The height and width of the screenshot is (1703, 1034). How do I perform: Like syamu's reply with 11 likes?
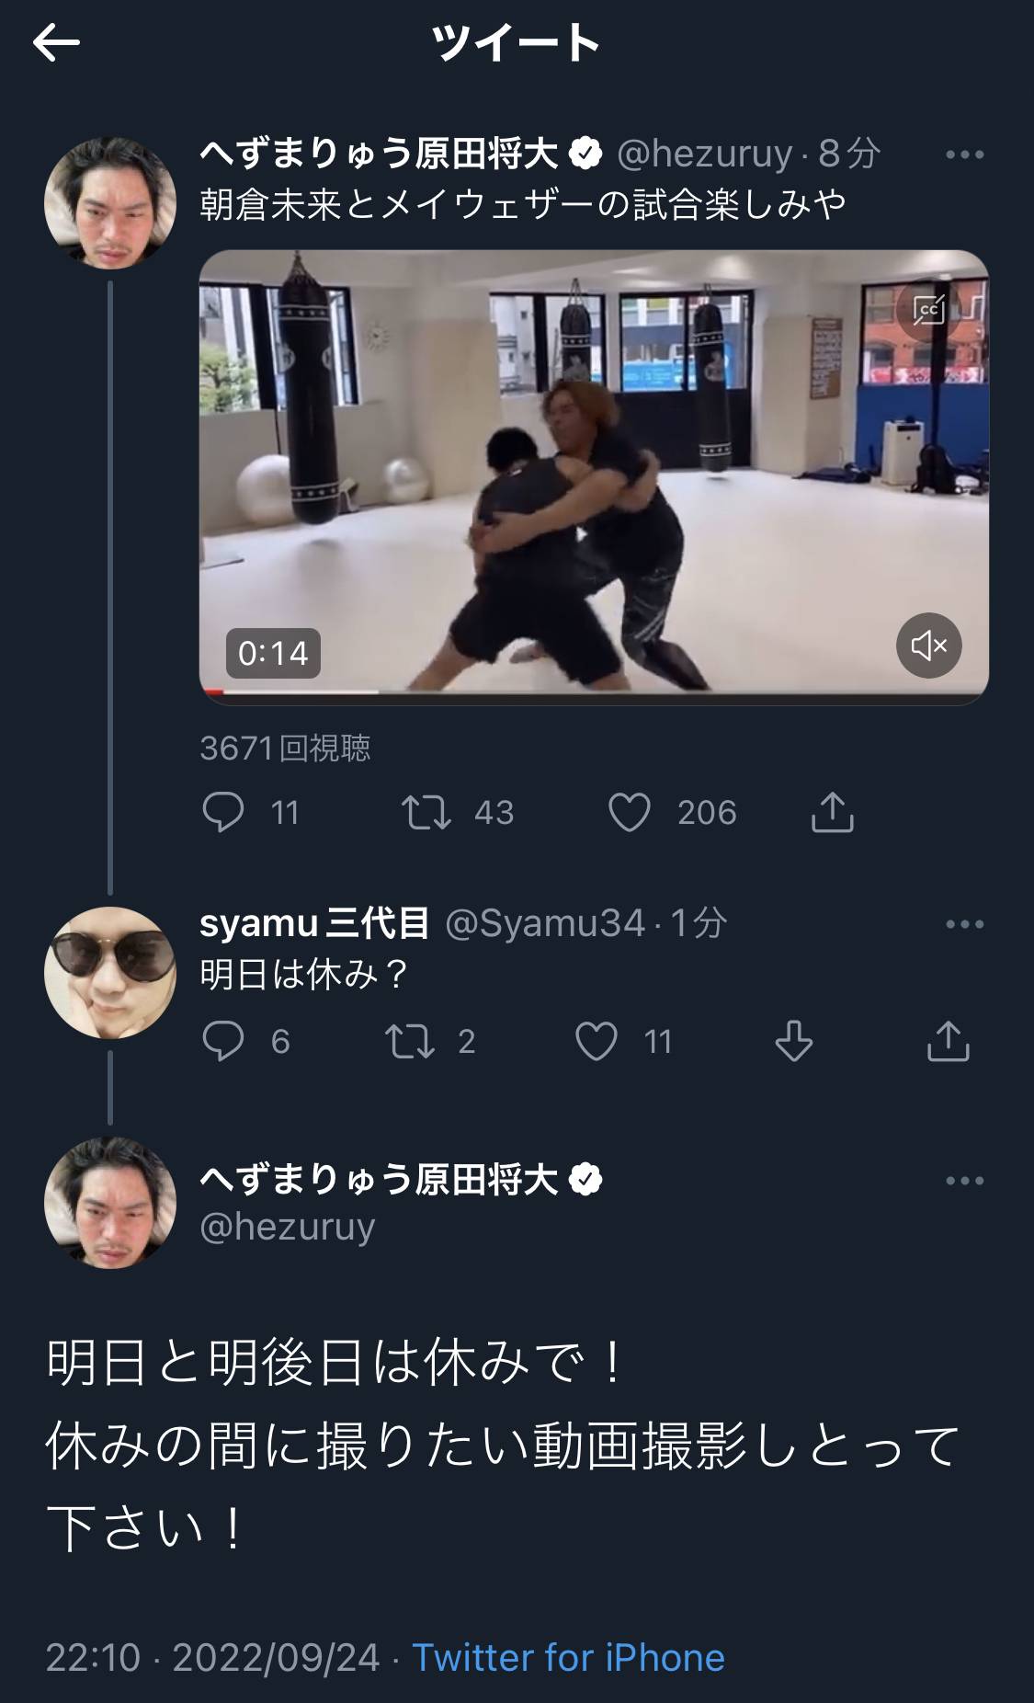point(597,1041)
